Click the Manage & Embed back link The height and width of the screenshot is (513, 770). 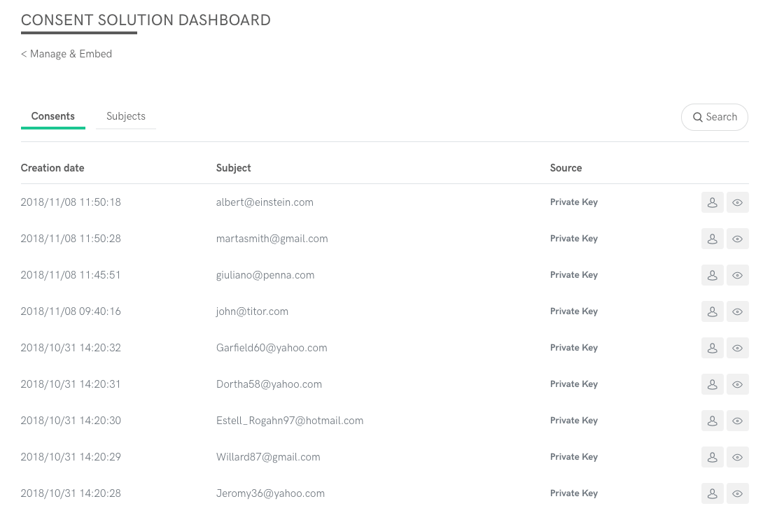tap(66, 54)
